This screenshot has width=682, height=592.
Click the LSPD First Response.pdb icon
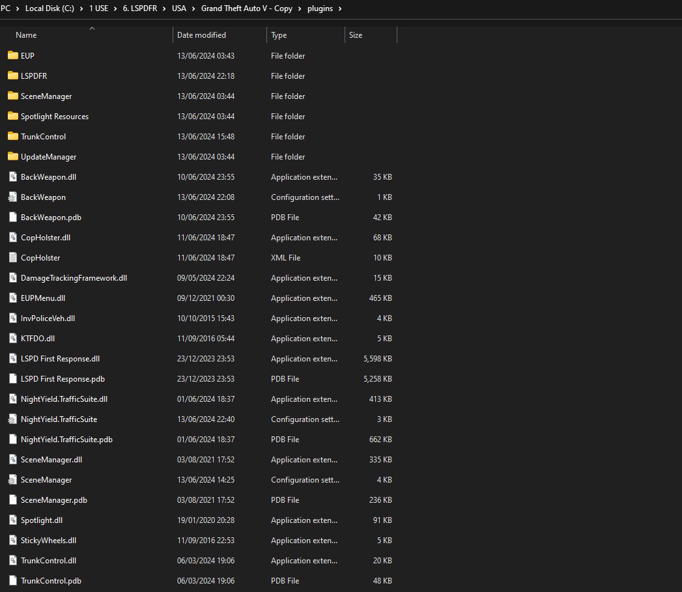(13, 379)
